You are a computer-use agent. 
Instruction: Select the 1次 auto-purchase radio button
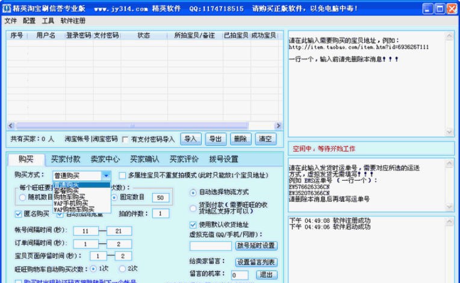(x=93, y=269)
